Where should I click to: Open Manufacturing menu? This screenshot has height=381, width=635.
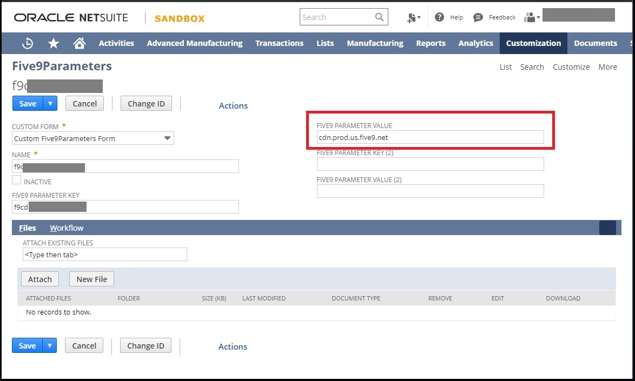375,43
